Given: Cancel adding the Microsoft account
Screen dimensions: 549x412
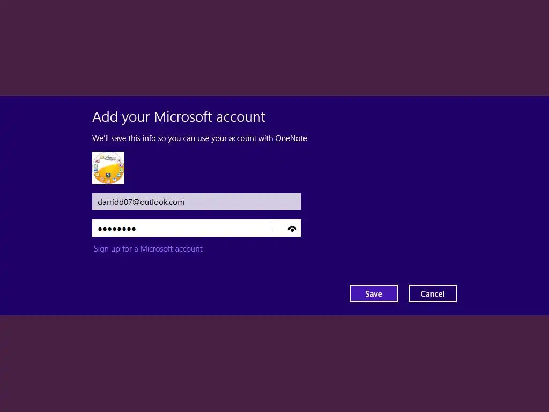Looking at the screenshot, I should point(433,293).
